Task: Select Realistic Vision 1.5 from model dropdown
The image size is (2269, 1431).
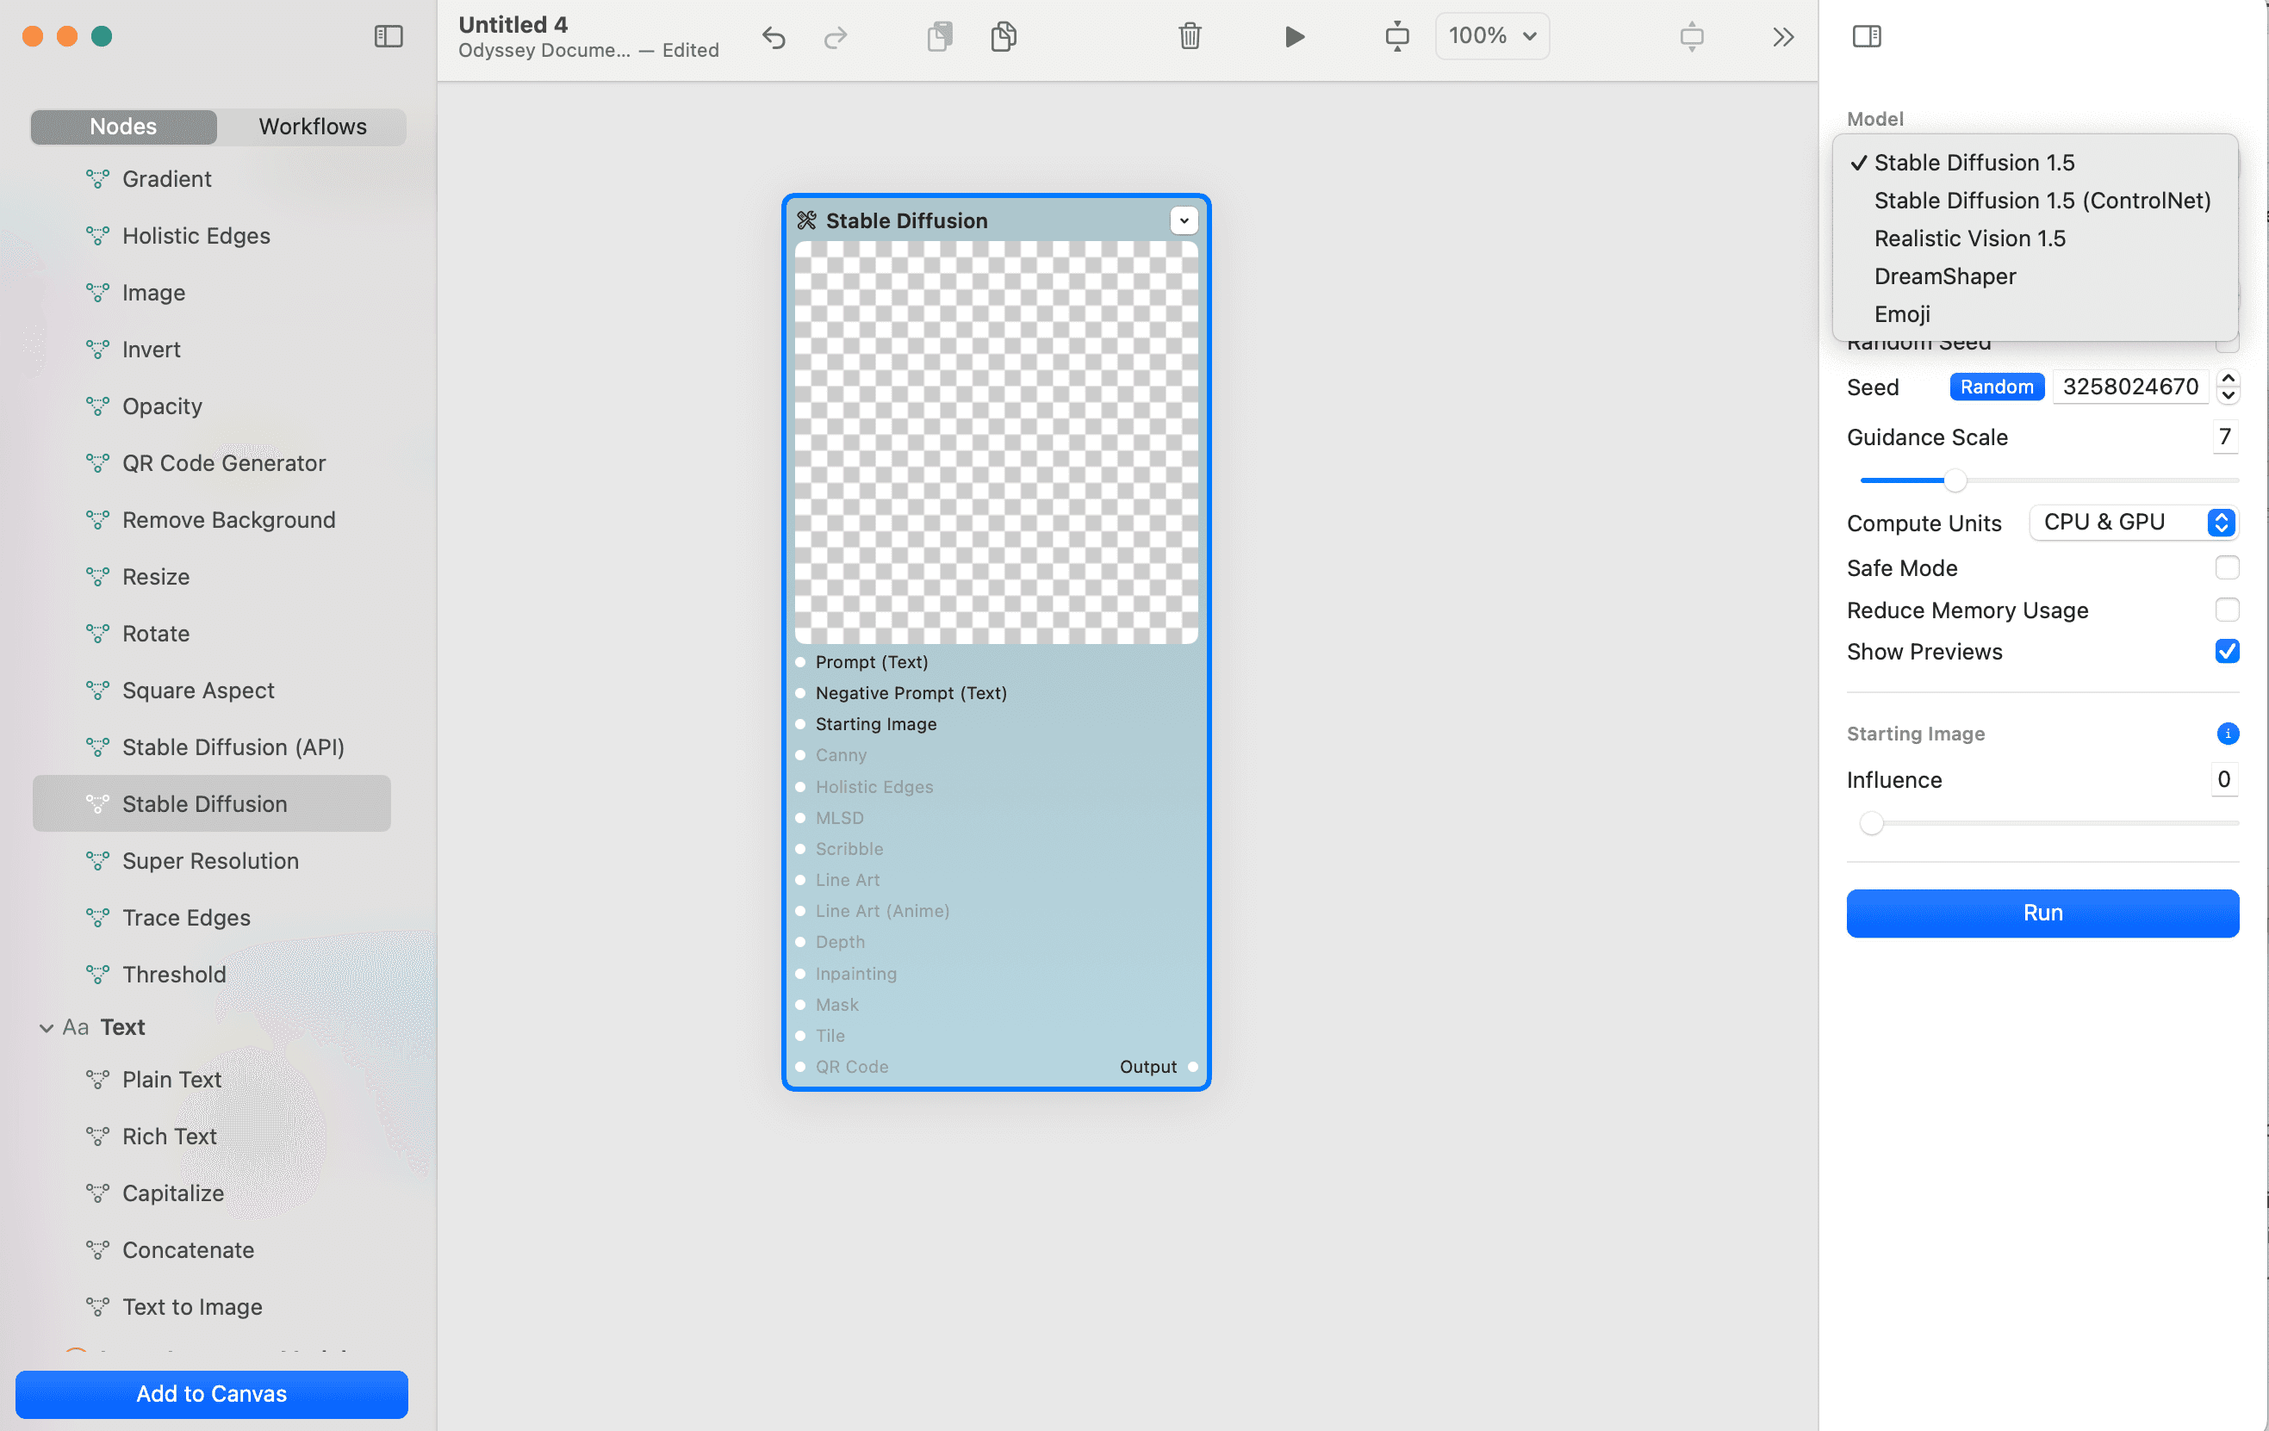Action: 1969,238
